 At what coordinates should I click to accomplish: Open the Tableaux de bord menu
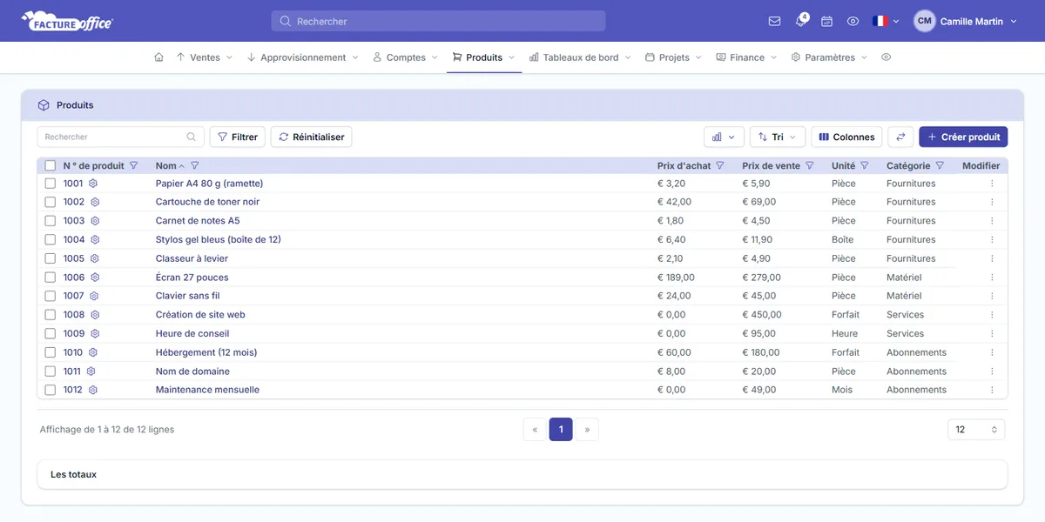(581, 57)
